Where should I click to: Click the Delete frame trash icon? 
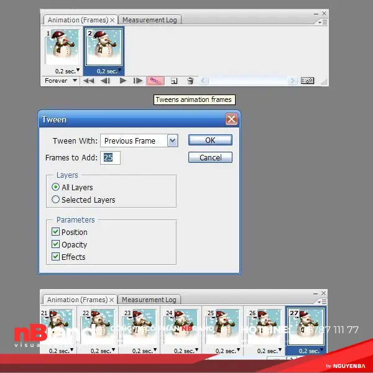(190, 81)
